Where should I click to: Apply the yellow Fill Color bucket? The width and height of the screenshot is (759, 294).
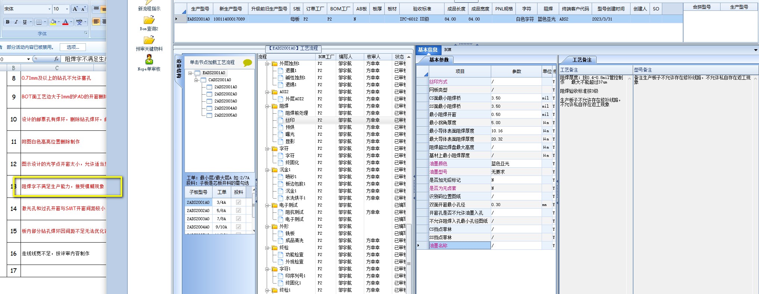(x=53, y=22)
